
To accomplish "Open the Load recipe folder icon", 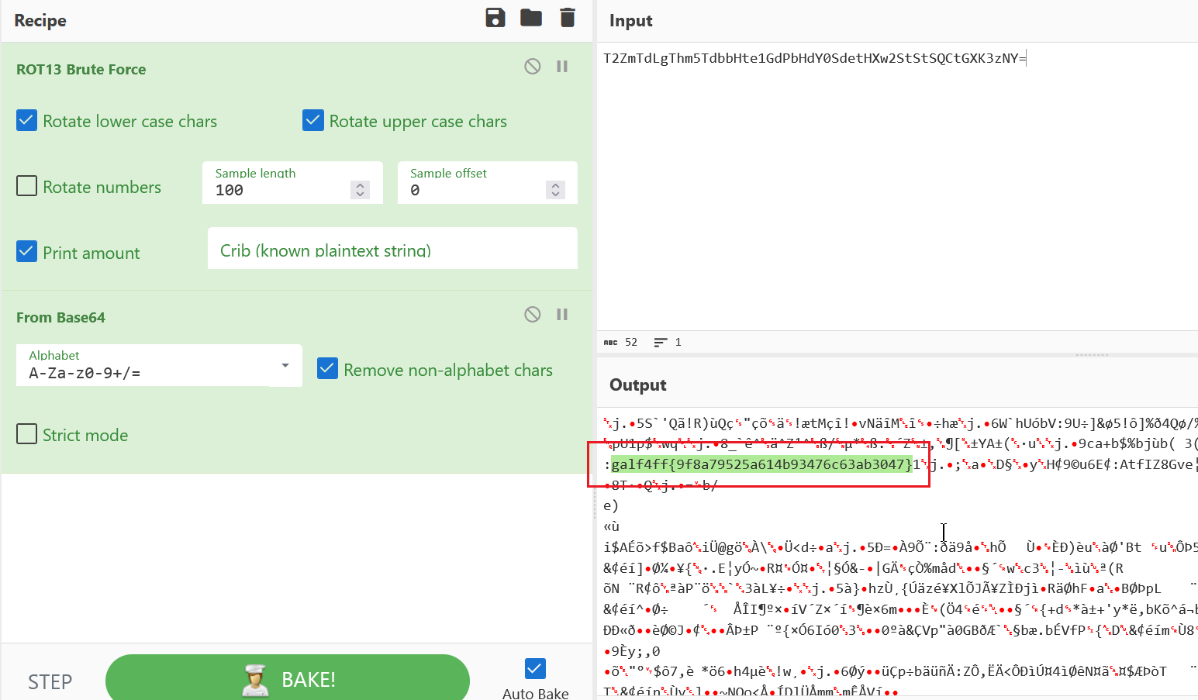I will tap(531, 18).
